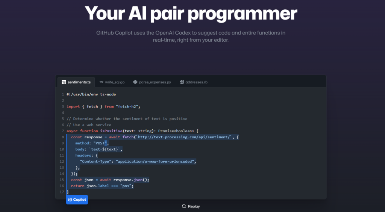Click line number 7 in the gutter
Viewport: 385px width, 212px height.
click(63, 131)
